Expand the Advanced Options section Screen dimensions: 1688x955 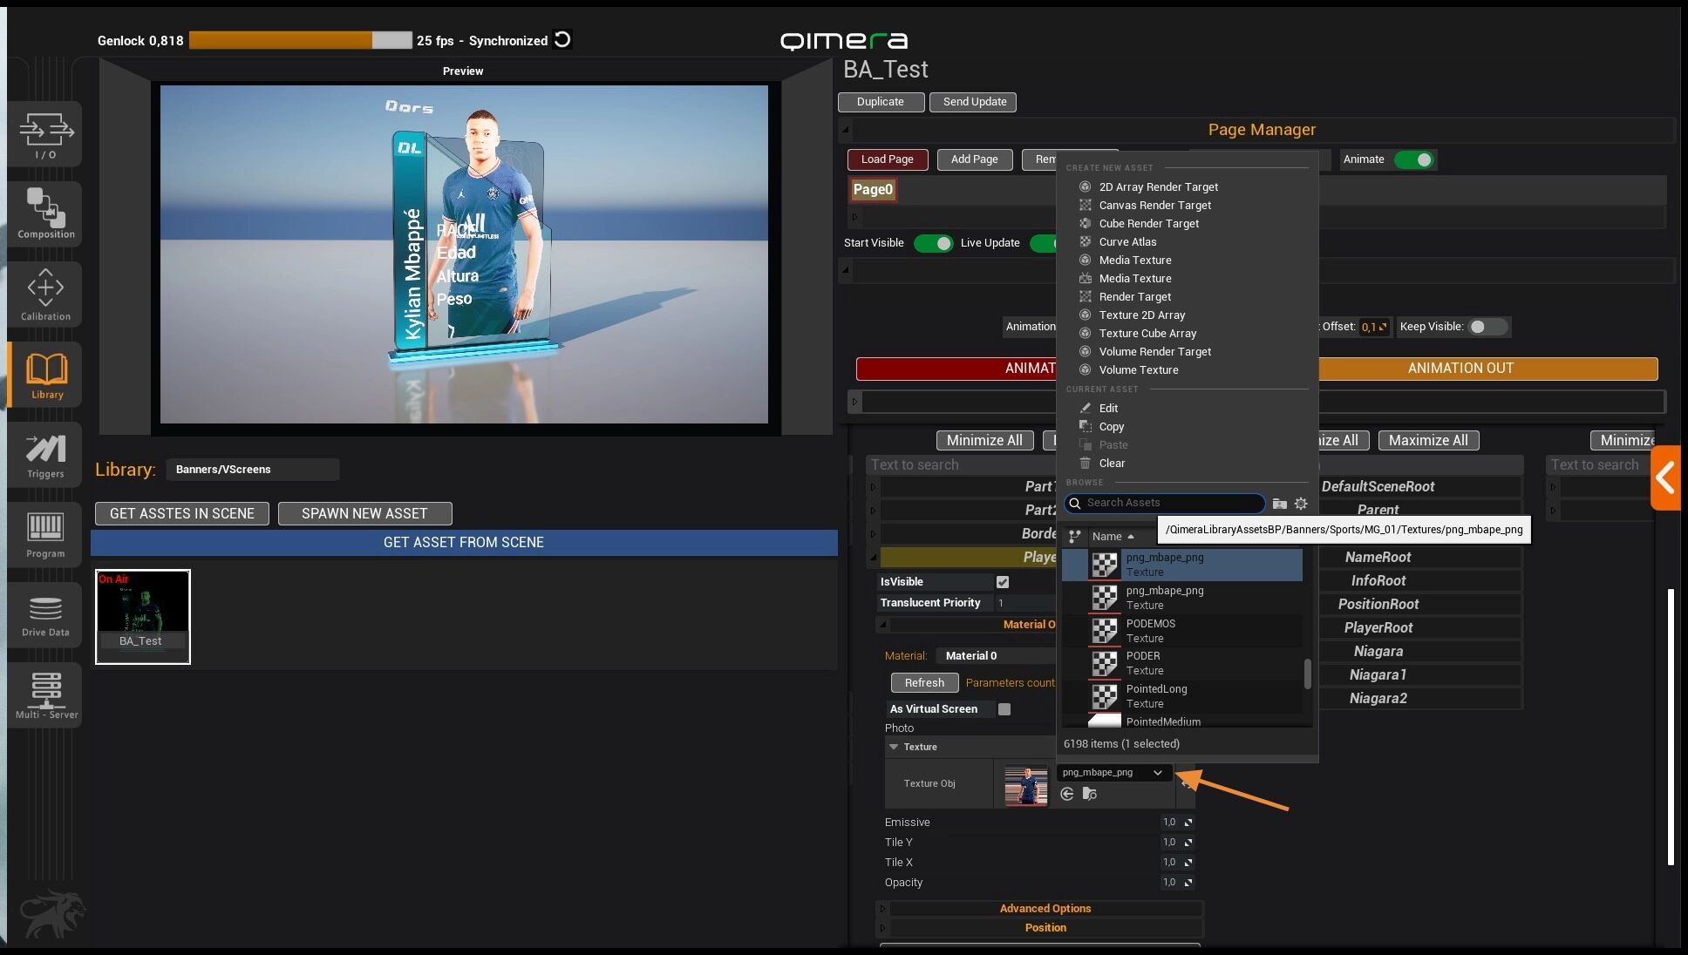click(x=1045, y=908)
